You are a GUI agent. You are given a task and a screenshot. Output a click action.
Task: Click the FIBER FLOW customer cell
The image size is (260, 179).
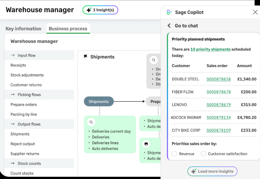[x=183, y=92]
